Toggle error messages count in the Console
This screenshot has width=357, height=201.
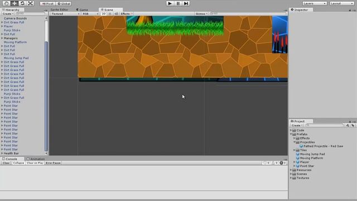coord(283,163)
